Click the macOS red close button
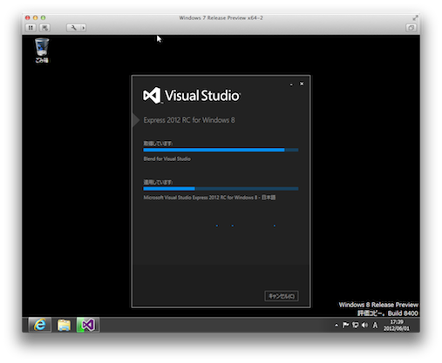 click(x=28, y=17)
